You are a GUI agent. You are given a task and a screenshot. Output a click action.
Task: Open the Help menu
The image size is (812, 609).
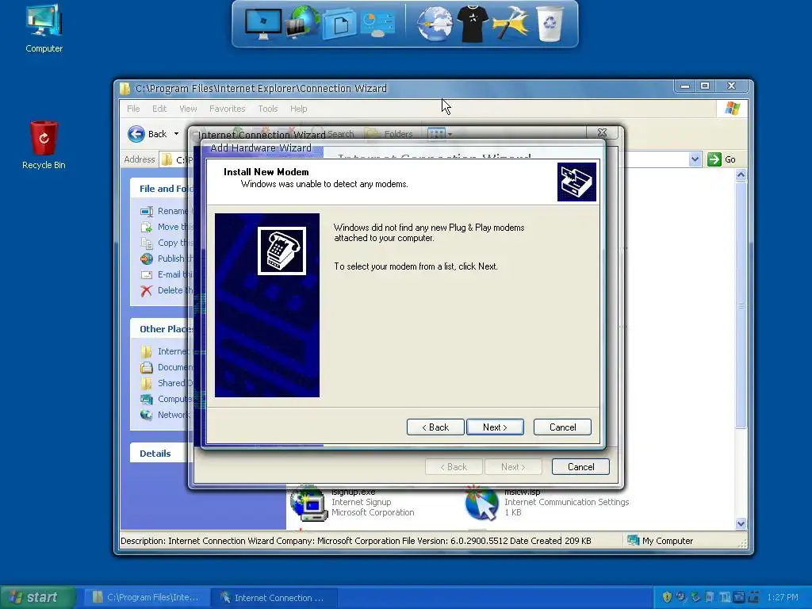298,109
